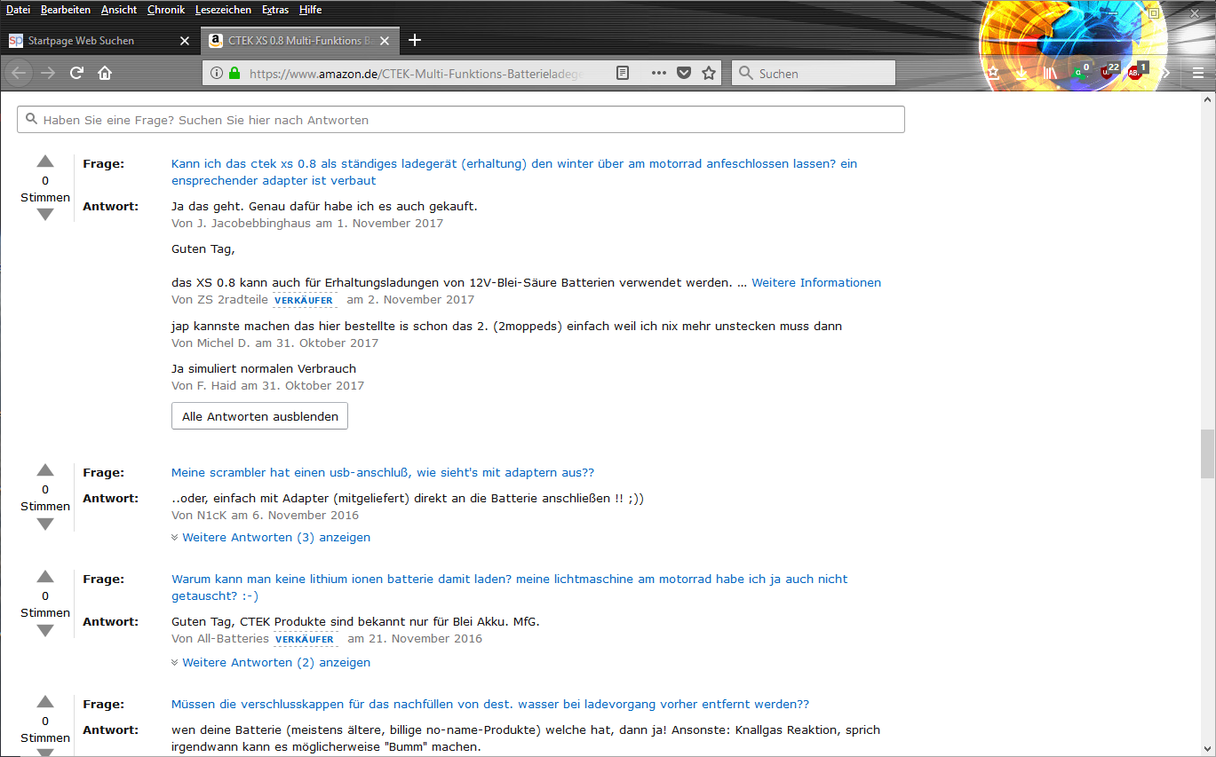
Task: Open Adblock Plus extension icon
Action: click(x=1135, y=72)
